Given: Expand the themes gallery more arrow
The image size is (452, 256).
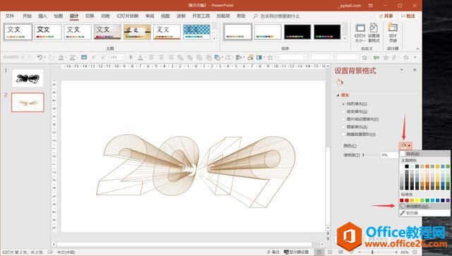Looking at the screenshot, I should 214,38.
